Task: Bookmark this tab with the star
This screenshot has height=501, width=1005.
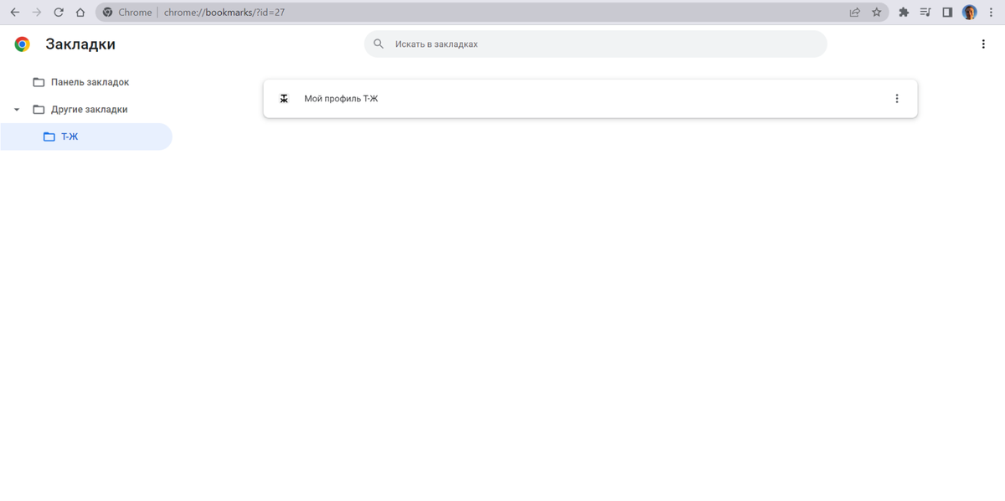Action: tap(877, 13)
